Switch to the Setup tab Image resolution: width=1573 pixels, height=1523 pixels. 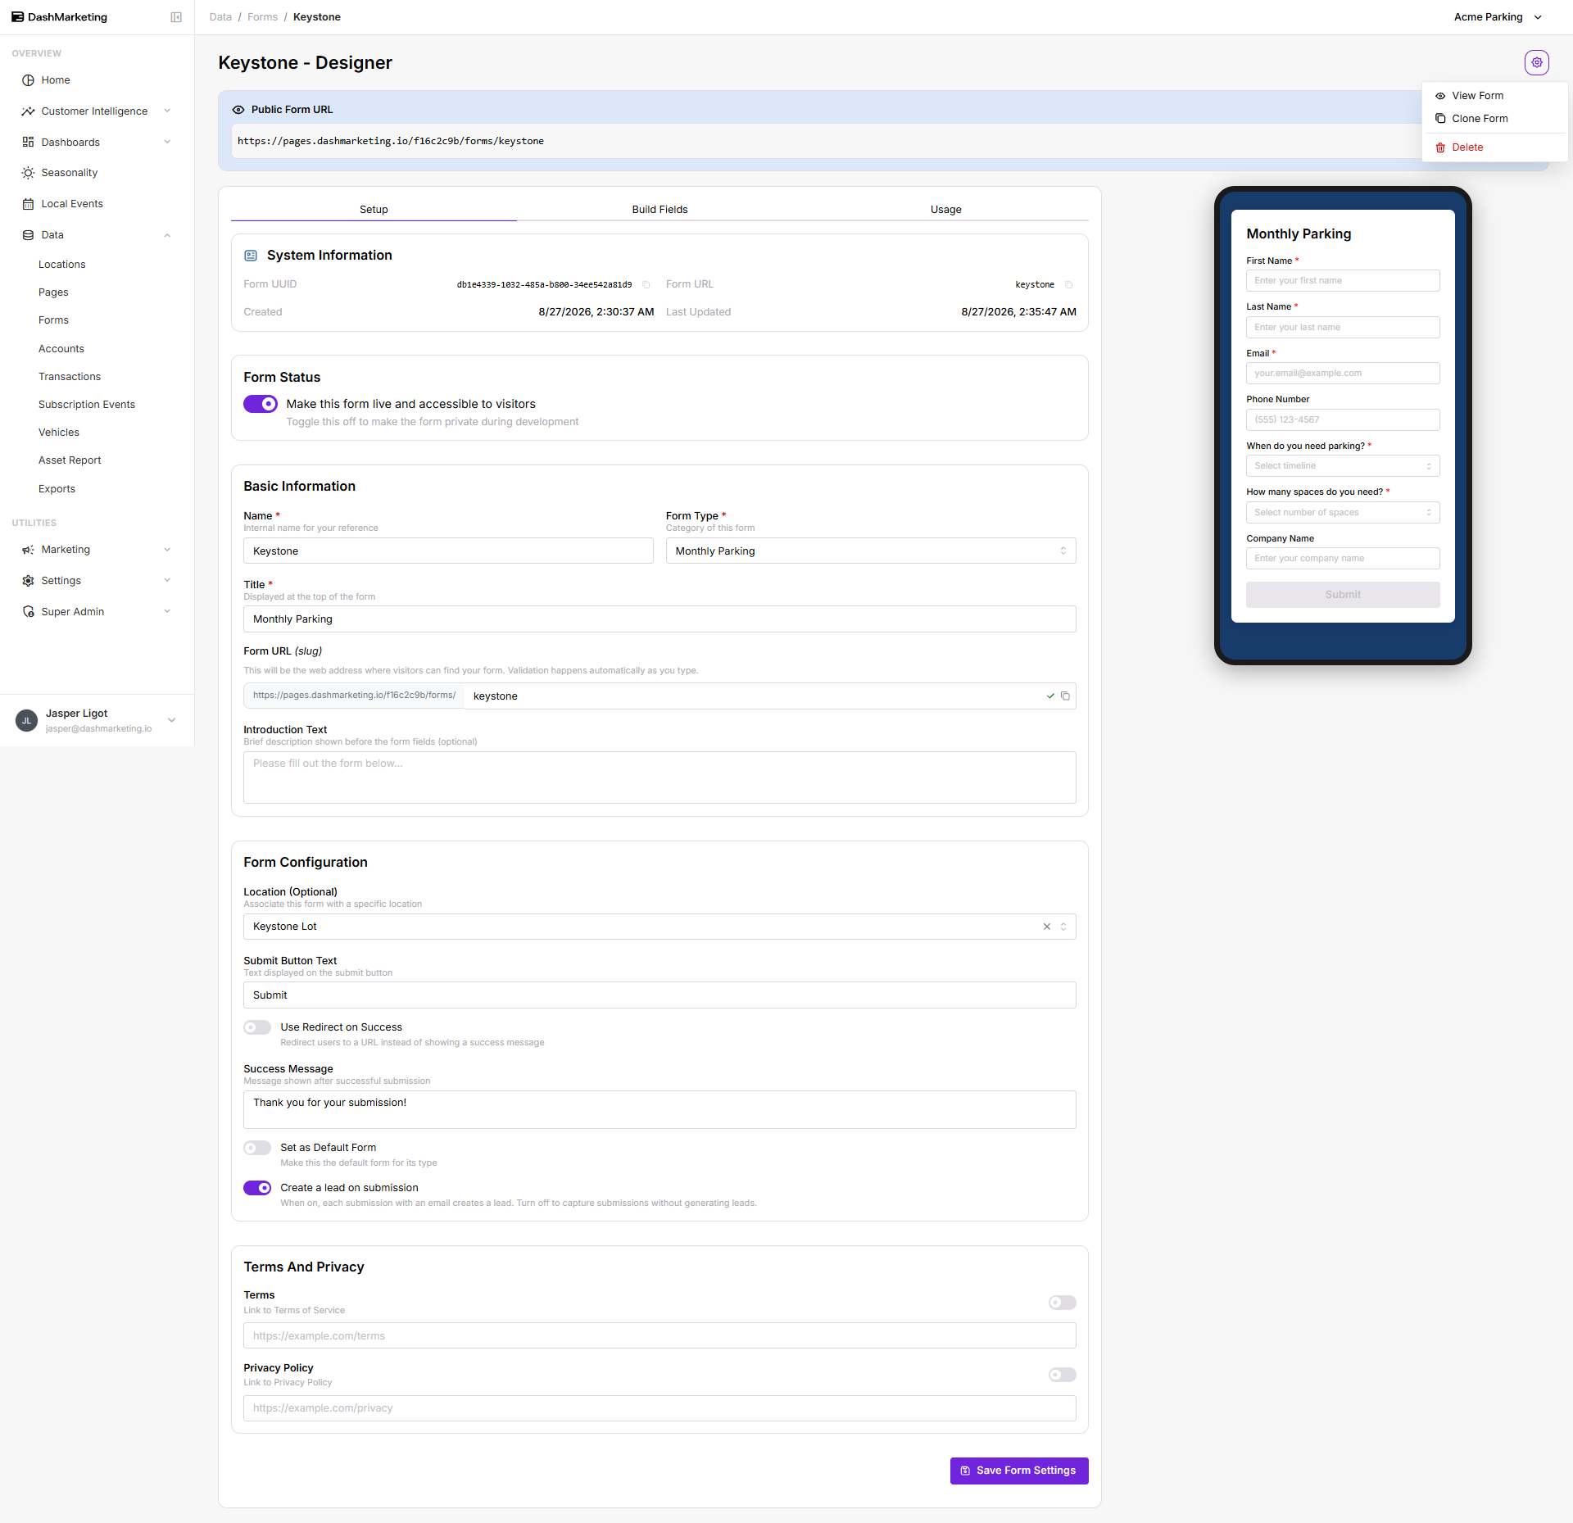pyautogui.click(x=374, y=210)
